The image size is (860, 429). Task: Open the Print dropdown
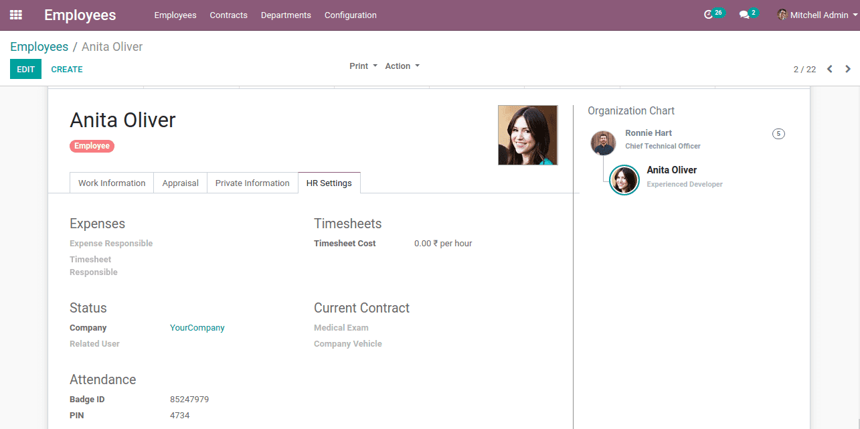363,66
